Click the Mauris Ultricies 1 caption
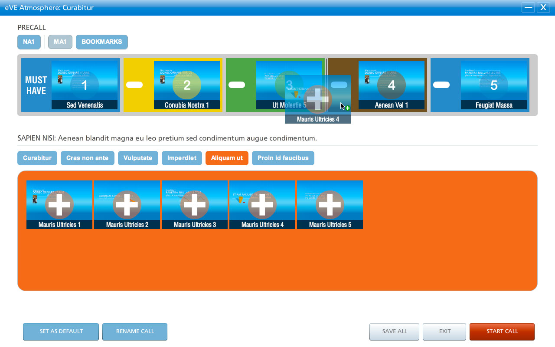Viewport: 555px width, 347px height. coord(59,225)
